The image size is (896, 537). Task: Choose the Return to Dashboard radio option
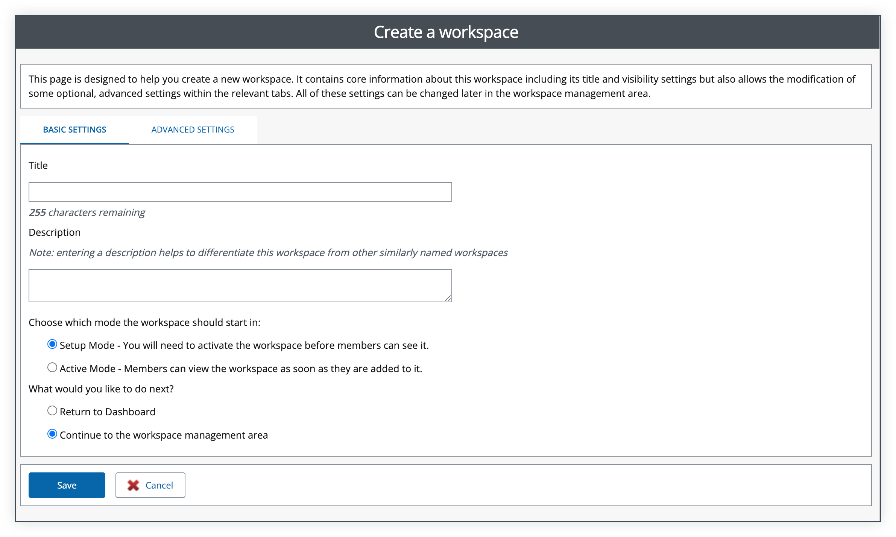(52, 411)
